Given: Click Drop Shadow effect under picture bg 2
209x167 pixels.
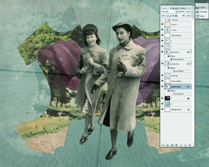Looking at the screenshot, I should (178, 94).
